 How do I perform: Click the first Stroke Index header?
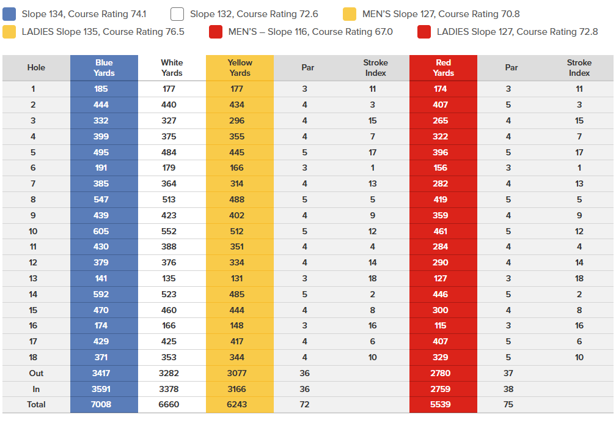pyautogui.click(x=375, y=68)
